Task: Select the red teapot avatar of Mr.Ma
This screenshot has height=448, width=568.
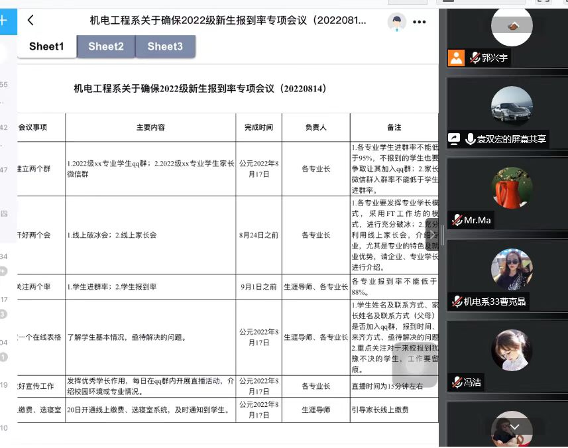Action: pos(512,188)
